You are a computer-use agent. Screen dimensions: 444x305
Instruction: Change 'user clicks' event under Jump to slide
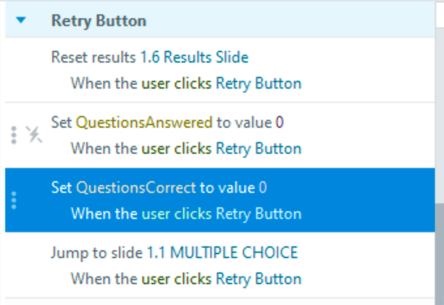pos(176,279)
